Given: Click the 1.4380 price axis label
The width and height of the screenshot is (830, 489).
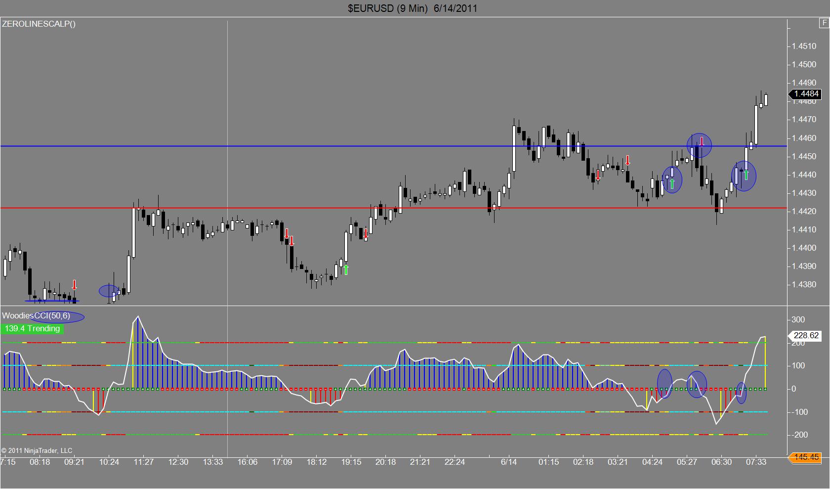Looking at the screenshot, I should point(804,284).
